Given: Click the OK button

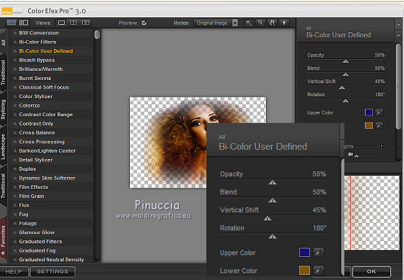Looking at the screenshot, I should click(371, 271).
